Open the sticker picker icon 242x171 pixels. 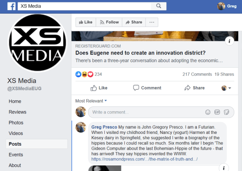(x=226, y=112)
